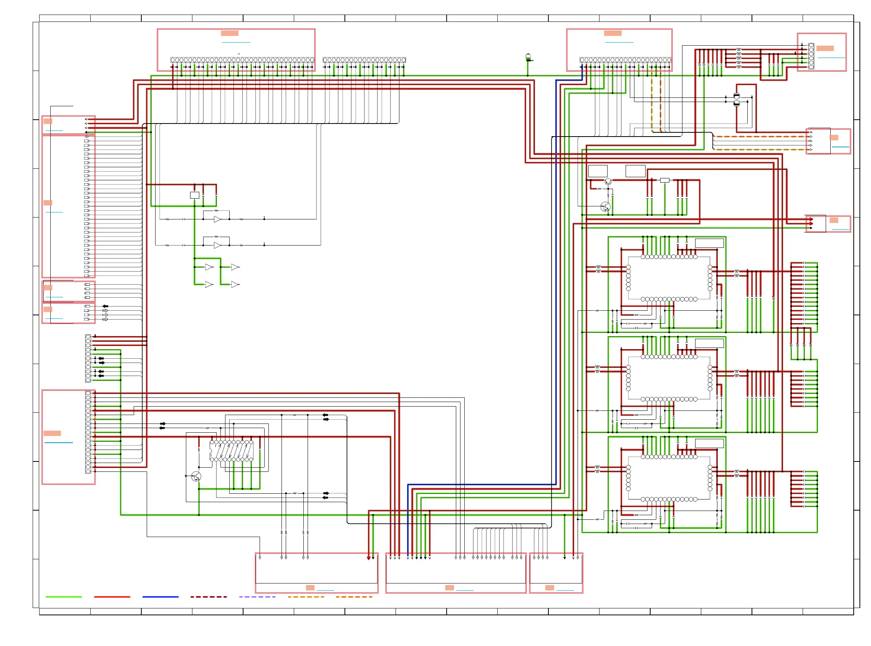Viewport: 871px width, 646px height.
Task: Select the dark red dashed legend line
Action: (x=209, y=597)
